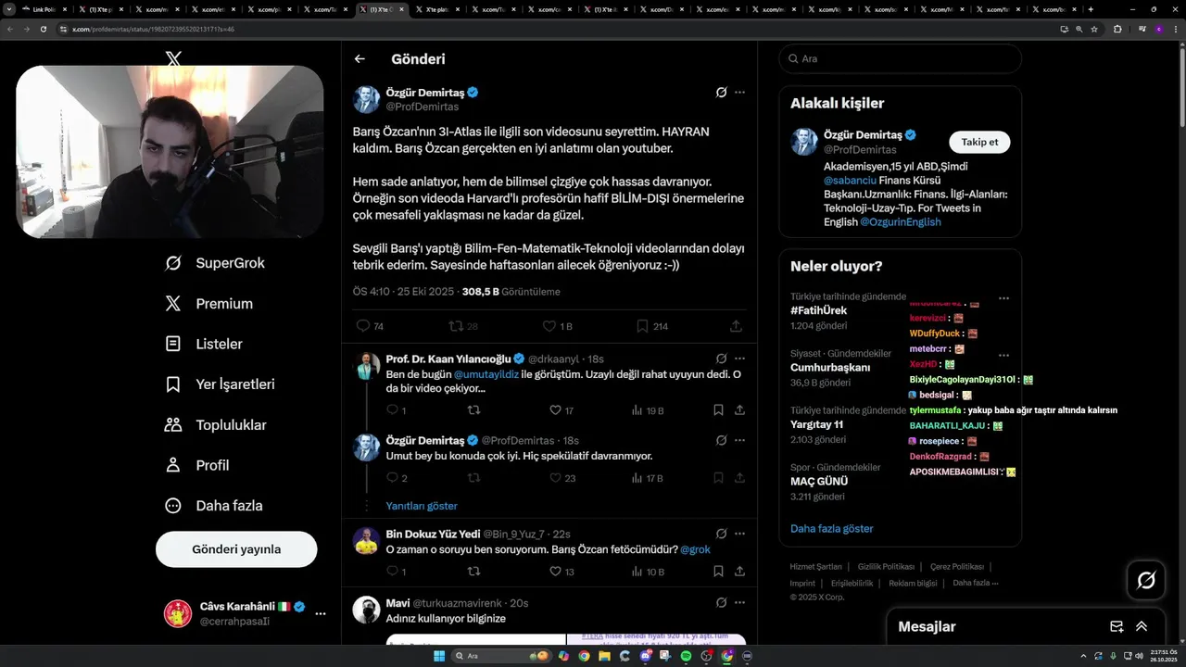The width and height of the screenshot is (1186, 667).
Task: Open more options for #FatihÜrek trend
Action: click(1003, 298)
